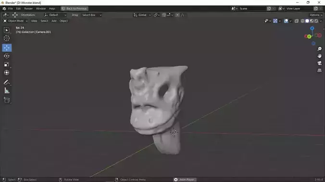Click the new view layer icon
Screen dimensions: 325x182
316,9
